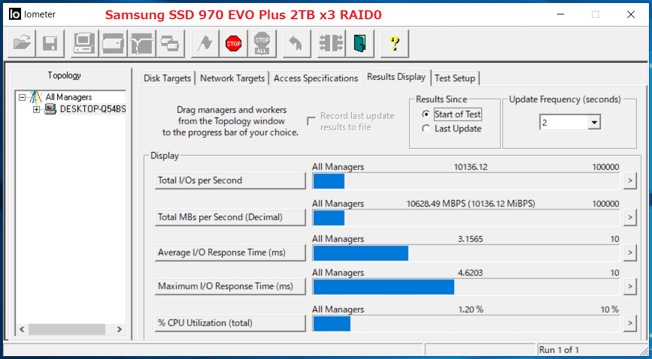Start tests with the flag icon

(x=205, y=43)
